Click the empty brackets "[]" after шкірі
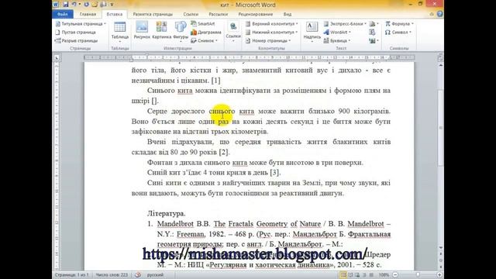This screenshot has width=496, height=279. (154, 101)
